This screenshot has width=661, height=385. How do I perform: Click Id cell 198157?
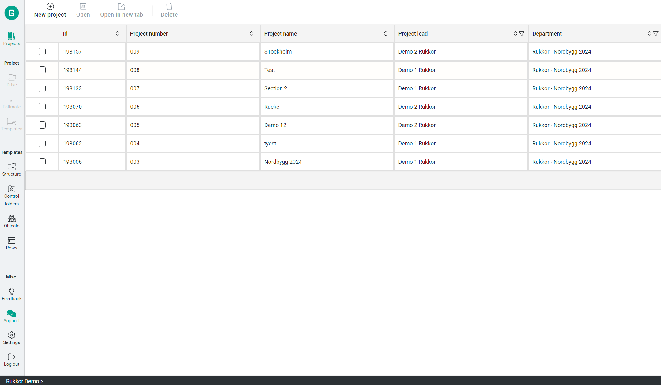(x=92, y=52)
